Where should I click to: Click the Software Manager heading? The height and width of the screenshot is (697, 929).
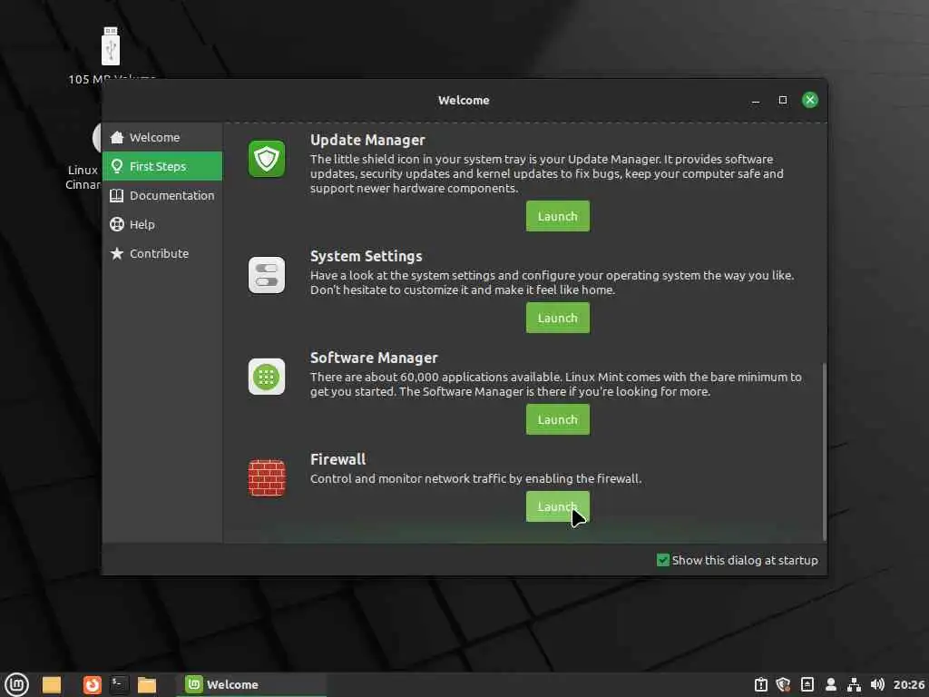(x=374, y=358)
